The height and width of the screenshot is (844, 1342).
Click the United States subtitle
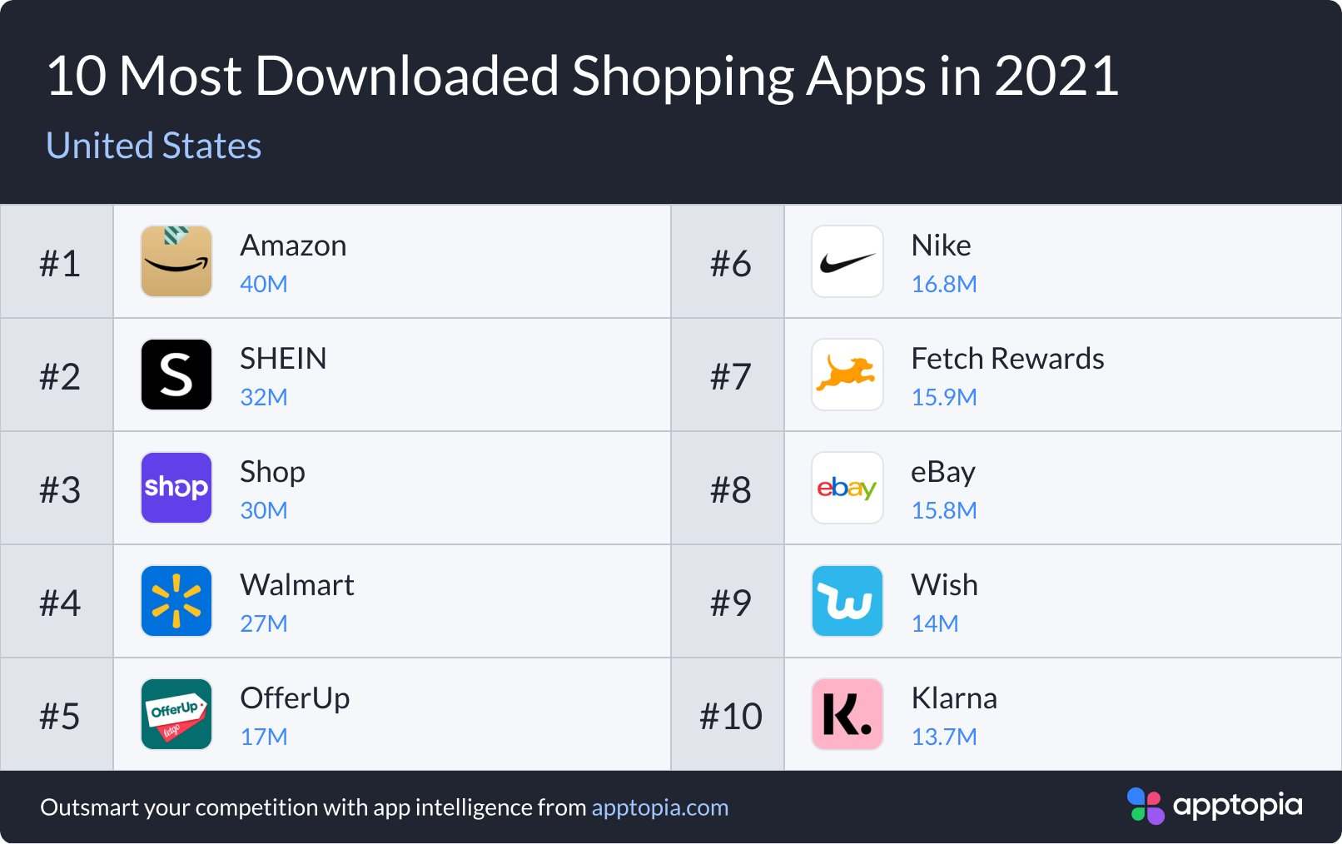click(154, 146)
